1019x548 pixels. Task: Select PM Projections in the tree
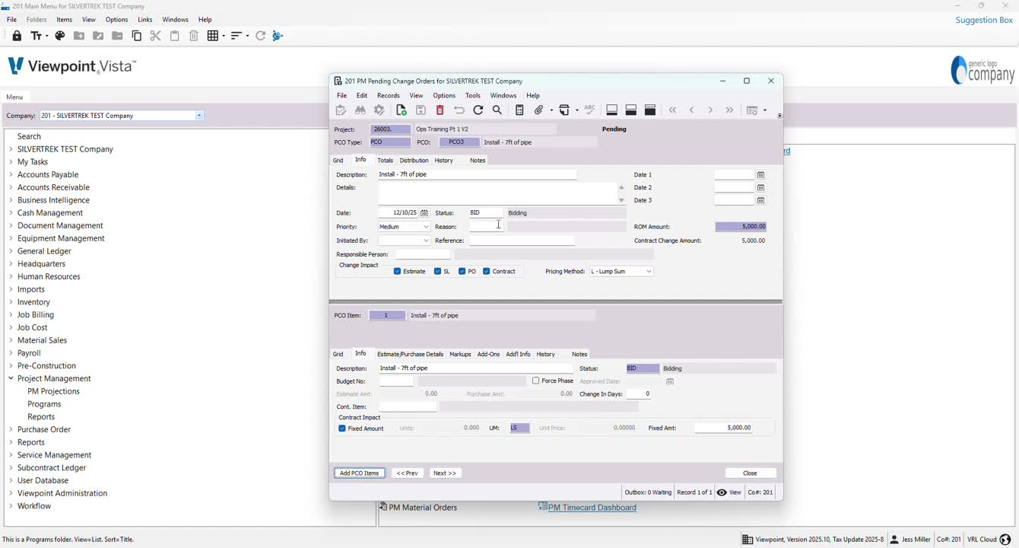point(53,391)
